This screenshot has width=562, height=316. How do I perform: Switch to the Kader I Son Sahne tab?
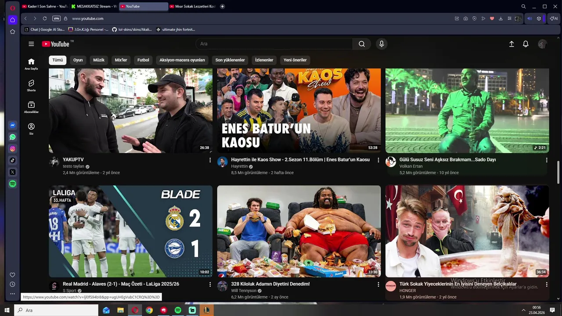(x=44, y=7)
